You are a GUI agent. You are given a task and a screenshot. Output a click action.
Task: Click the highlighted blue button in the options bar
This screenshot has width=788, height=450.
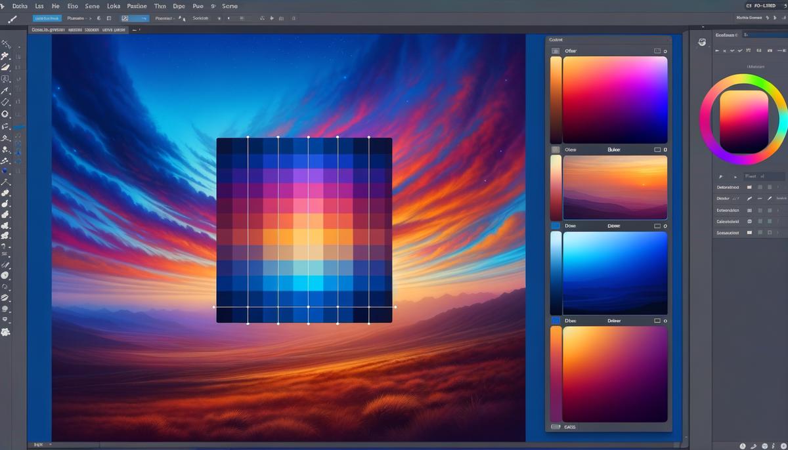tap(45, 18)
